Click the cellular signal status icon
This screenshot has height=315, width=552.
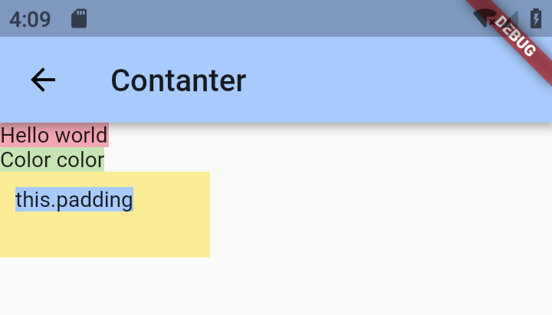(x=509, y=18)
